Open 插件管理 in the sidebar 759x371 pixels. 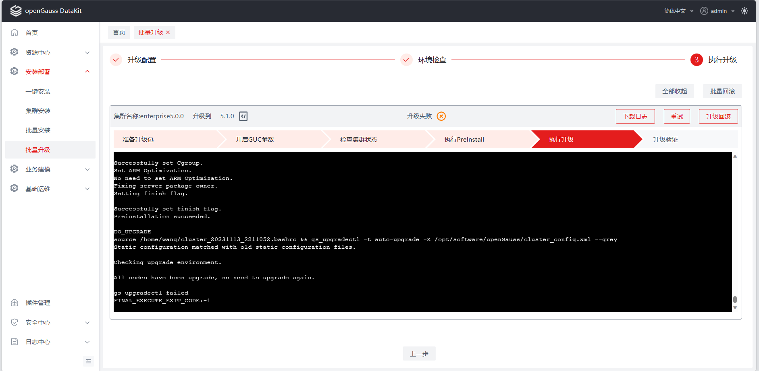click(38, 303)
